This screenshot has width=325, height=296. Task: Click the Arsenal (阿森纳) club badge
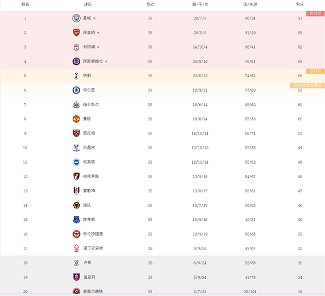click(76, 32)
